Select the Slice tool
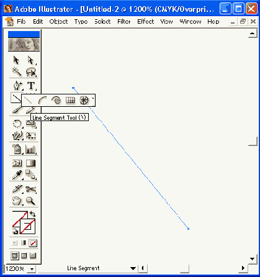260x277 pixels. pyautogui.click(x=17, y=189)
